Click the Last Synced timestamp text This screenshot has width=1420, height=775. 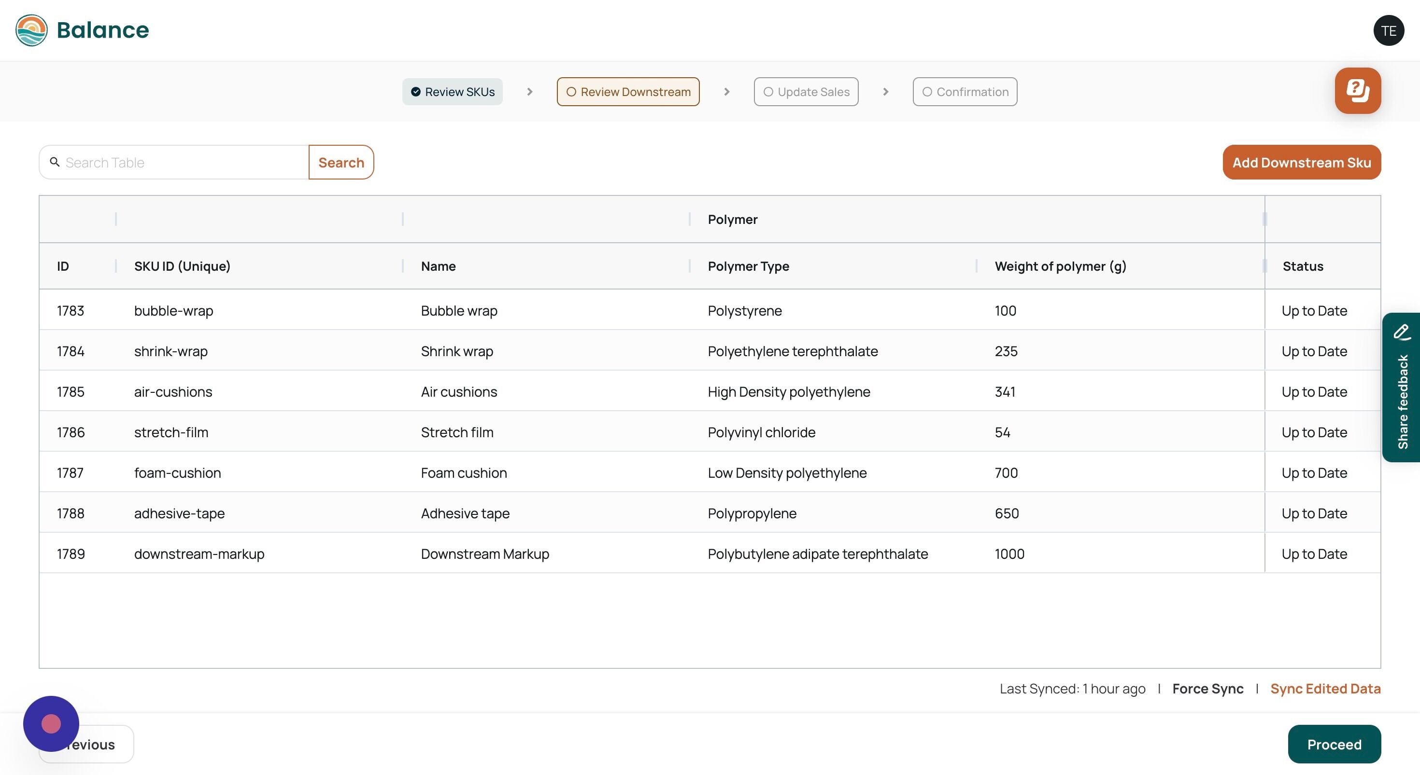1072,689
